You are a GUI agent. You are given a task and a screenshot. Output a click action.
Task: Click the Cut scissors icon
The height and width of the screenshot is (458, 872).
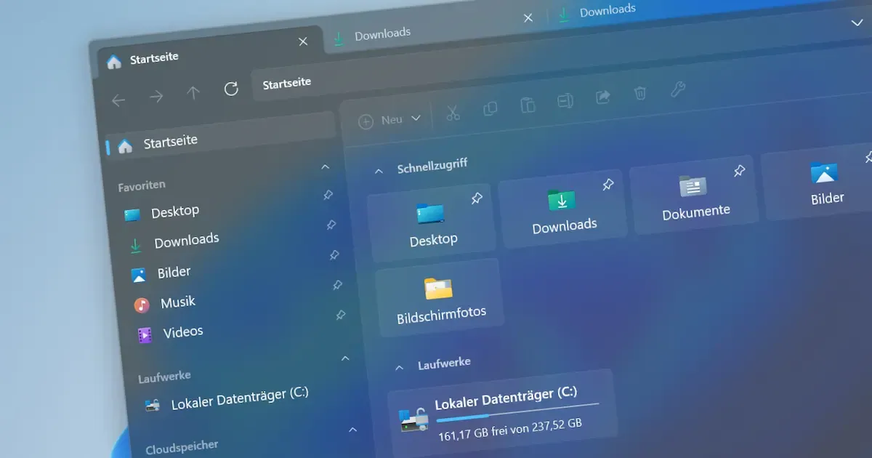(x=453, y=113)
